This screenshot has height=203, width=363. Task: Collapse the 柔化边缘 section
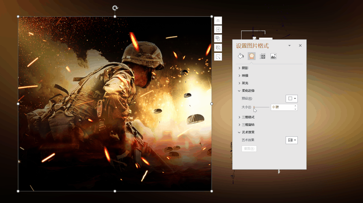(246, 91)
